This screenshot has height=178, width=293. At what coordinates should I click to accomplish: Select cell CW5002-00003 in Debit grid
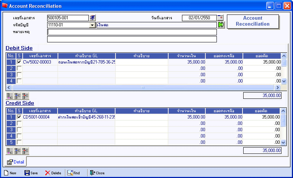pyautogui.click(x=40, y=62)
